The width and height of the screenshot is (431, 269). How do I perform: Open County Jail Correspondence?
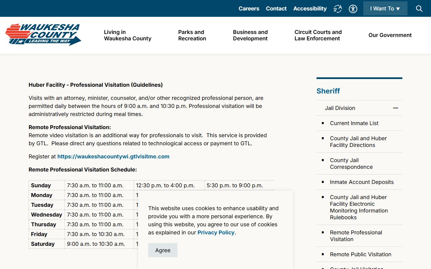(x=351, y=163)
